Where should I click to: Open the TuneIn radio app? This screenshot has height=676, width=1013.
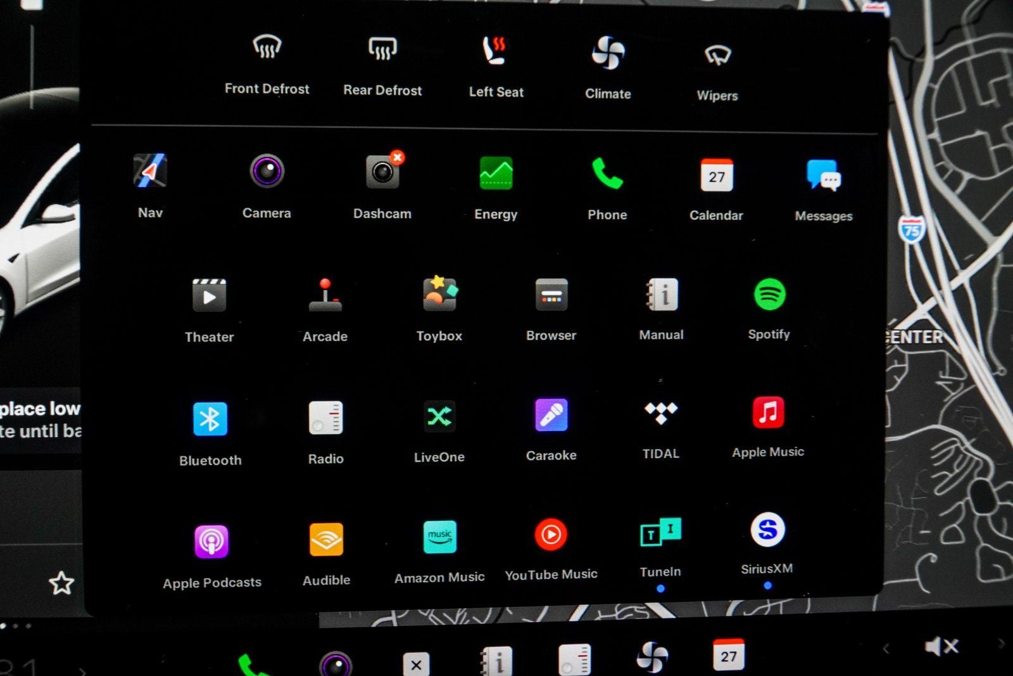point(660,532)
